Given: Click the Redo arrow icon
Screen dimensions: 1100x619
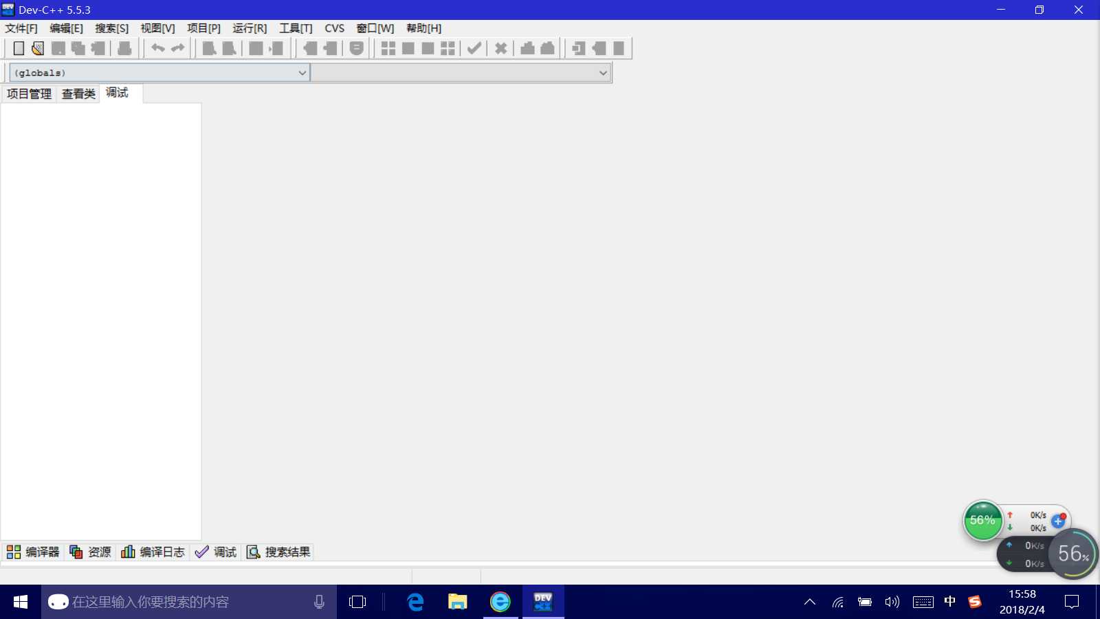Looking at the screenshot, I should pos(178,48).
